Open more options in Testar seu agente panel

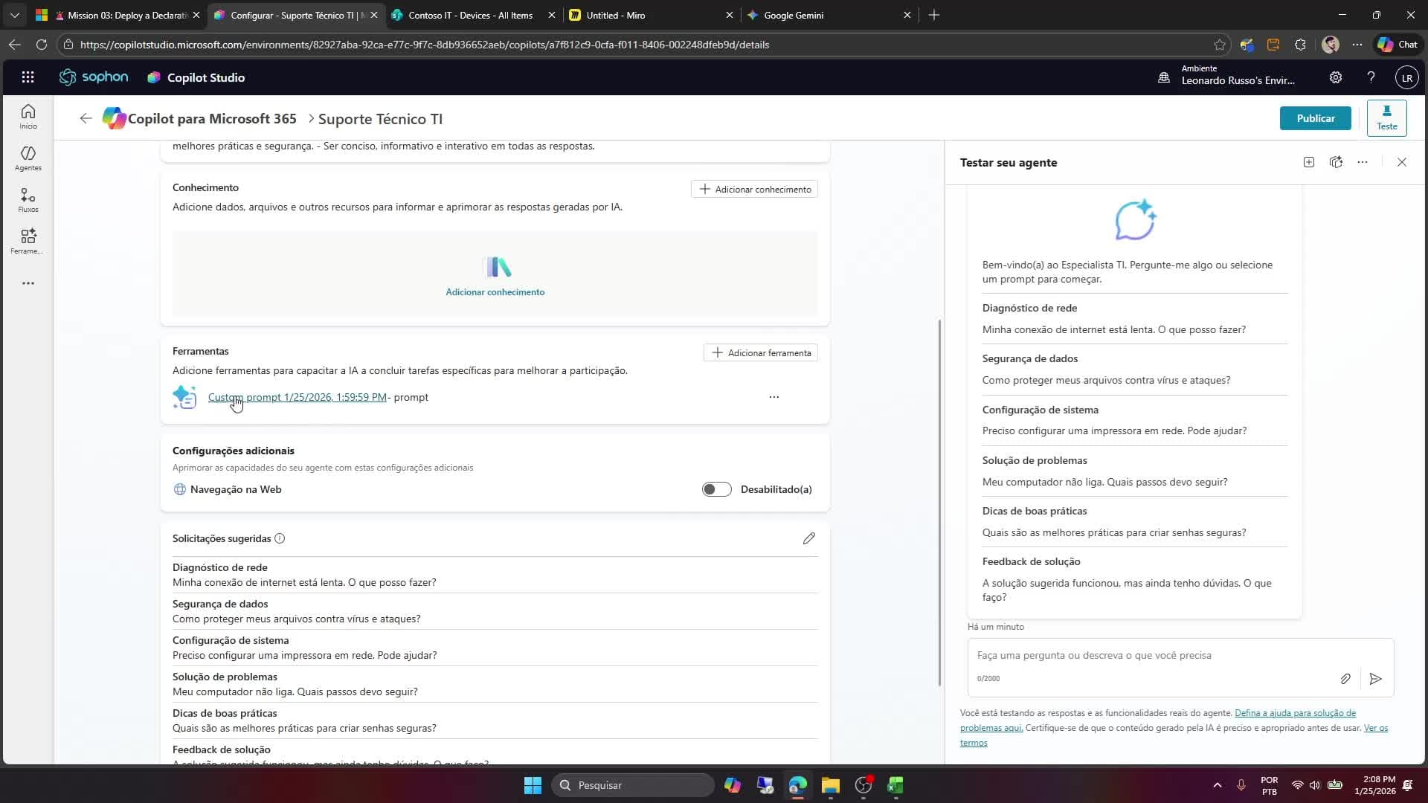pyautogui.click(x=1363, y=161)
